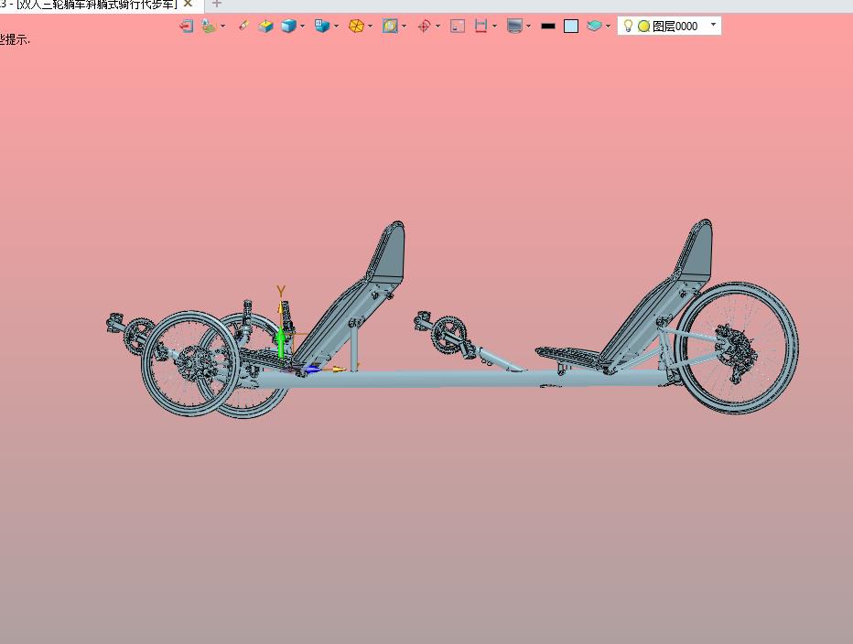Expand the crosshair target dropdown arrow

point(437,27)
